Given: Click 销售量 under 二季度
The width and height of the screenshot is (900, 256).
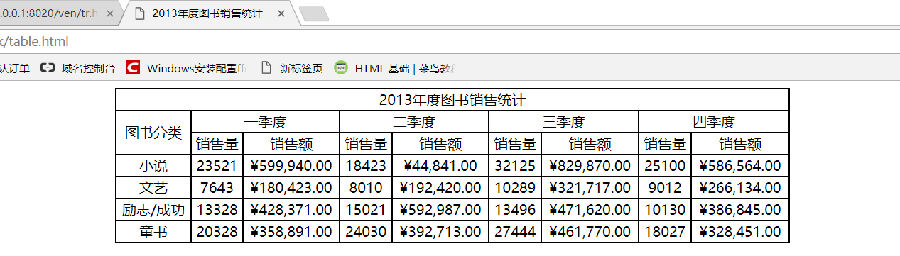Looking at the screenshot, I should coord(367,144).
